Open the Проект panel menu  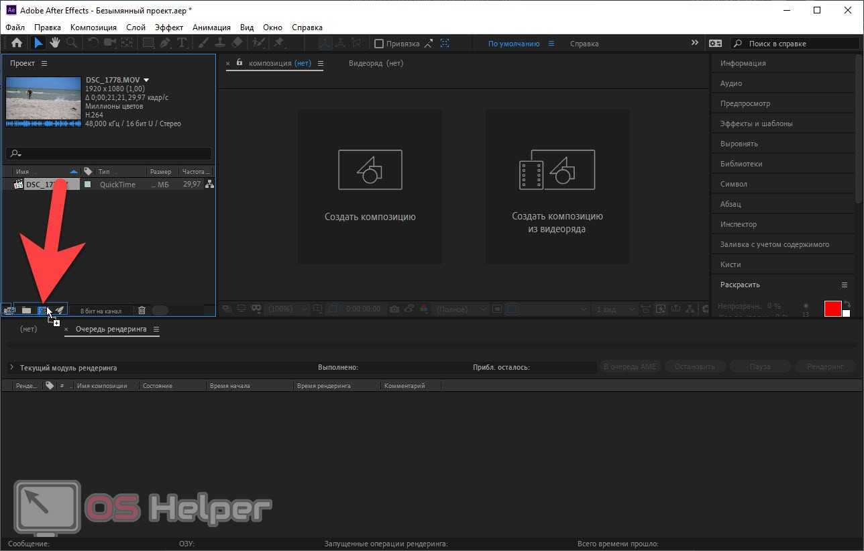point(44,63)
